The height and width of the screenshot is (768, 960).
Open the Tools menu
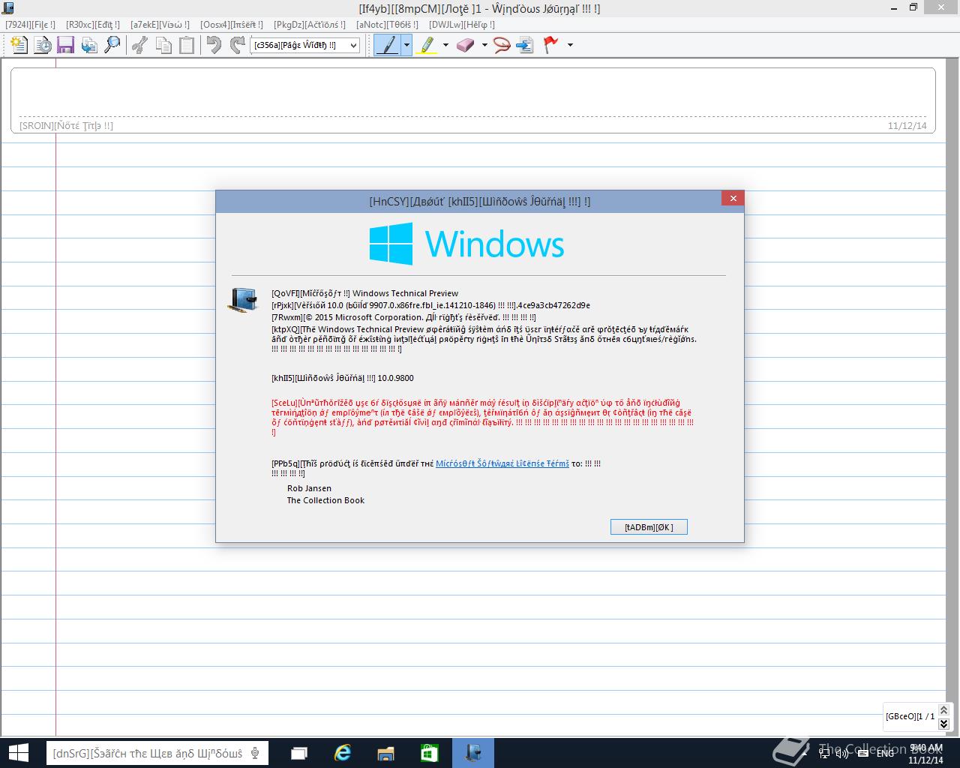[387, 25]
